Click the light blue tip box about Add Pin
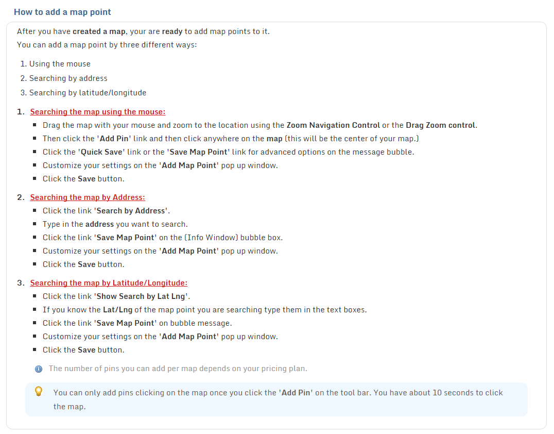Viewport: 554px width, 434px height. (x=276, y=399)
